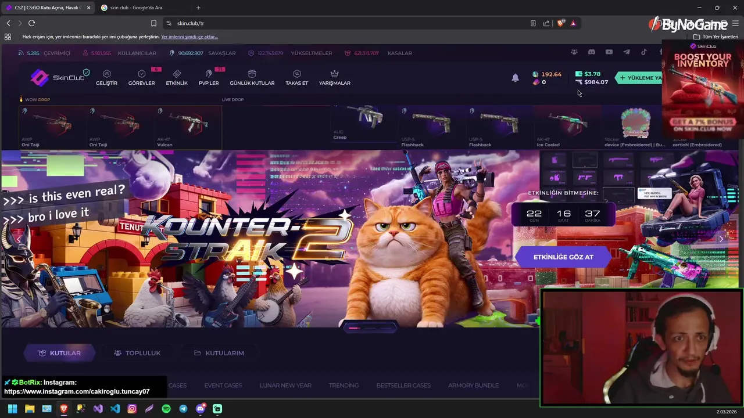Click the 192.64 coin balance

(x=547, y=74)
